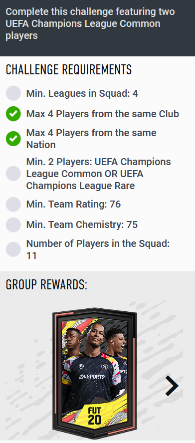
Task: Click Max 4 Players from the same Club text
Action: 103,114
